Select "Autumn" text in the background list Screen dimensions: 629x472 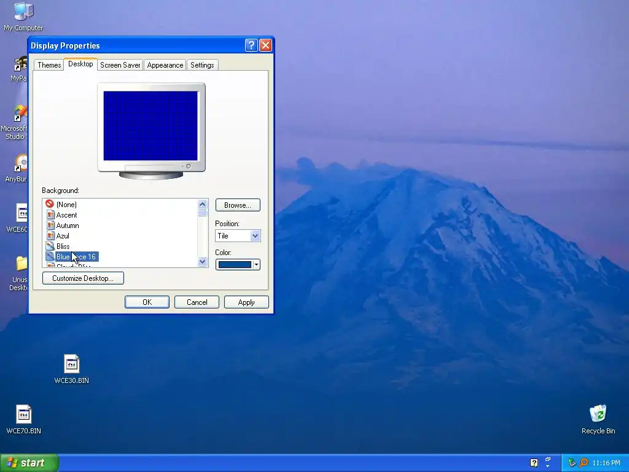pos(68,225)
